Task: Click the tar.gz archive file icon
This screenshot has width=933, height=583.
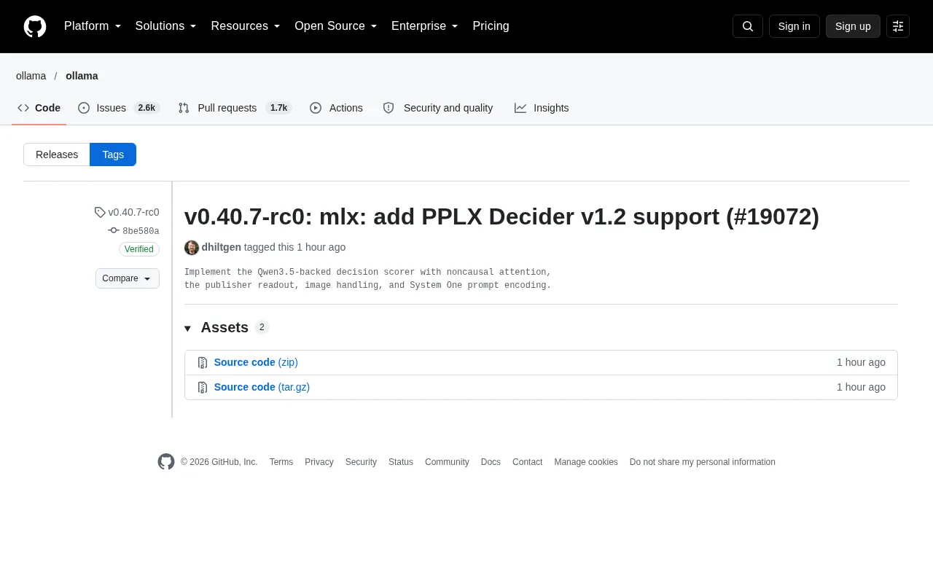Action: pos(203,388)
